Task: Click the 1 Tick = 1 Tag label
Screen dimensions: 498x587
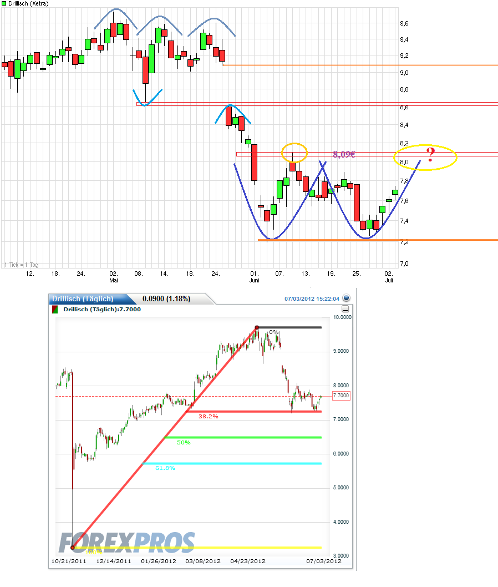Action: [21, 265]
